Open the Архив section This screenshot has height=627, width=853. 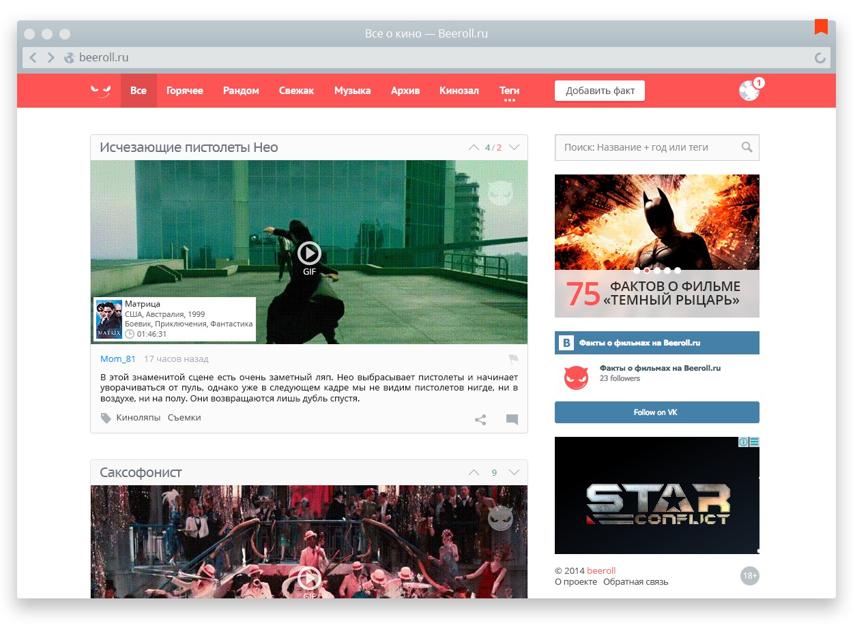(405, 91)
